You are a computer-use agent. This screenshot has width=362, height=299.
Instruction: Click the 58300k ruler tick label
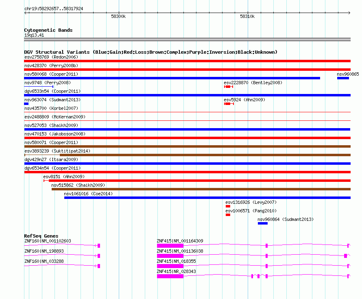coord(118,16)
